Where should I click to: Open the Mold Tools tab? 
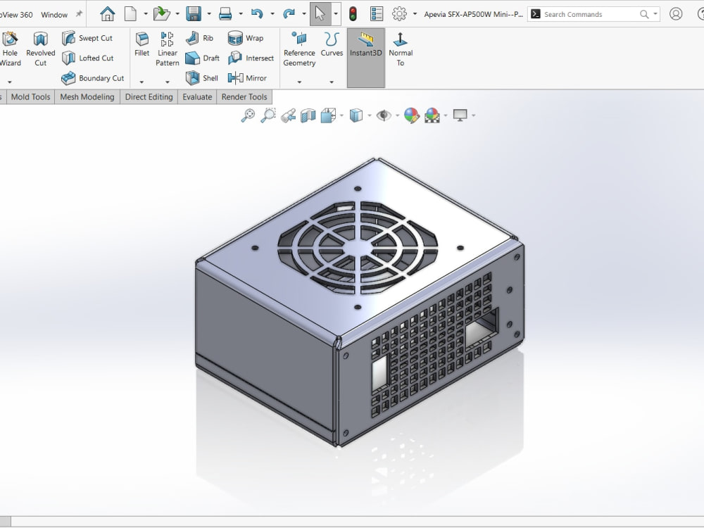(x=30, y=97)
